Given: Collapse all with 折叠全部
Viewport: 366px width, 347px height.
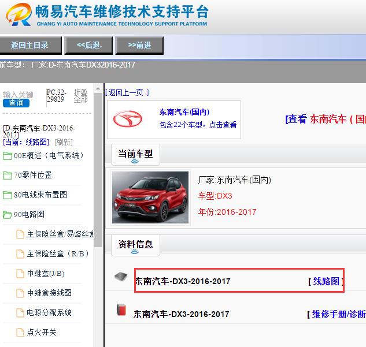Looking at the screenshot, I should click(x=81, y=96).
